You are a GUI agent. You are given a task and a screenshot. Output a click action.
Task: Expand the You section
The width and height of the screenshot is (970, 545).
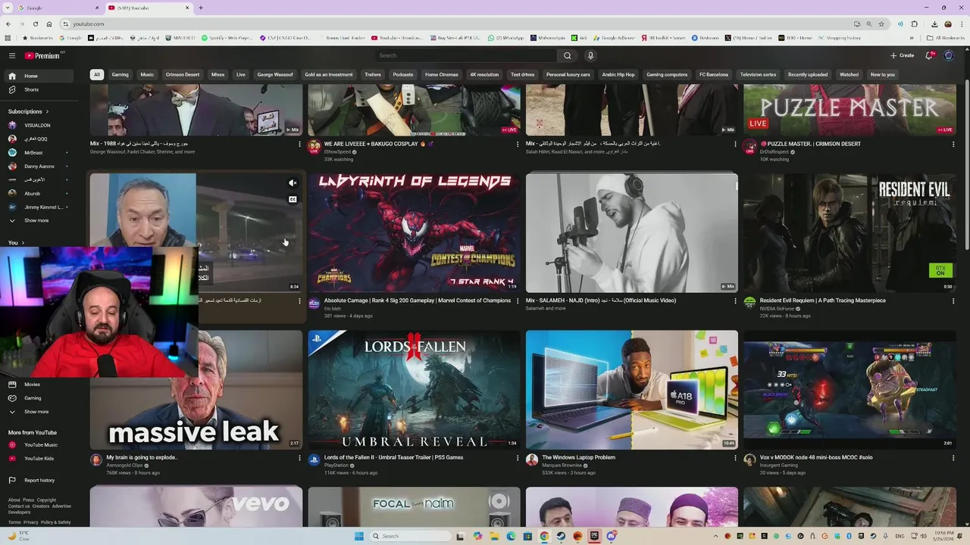pyautogui.click(x=16, y=243)
